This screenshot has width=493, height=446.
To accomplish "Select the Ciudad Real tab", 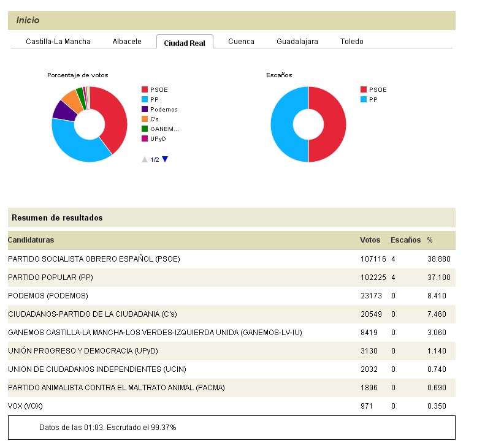I will pyautogui.click(x=185, y=43).
